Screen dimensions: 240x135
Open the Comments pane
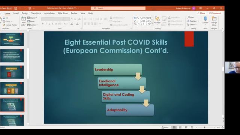[x=215, y=13]
